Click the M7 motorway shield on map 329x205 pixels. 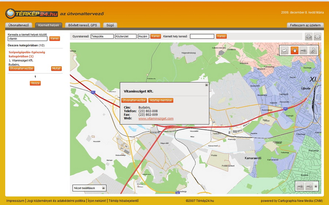coord(285,109)
